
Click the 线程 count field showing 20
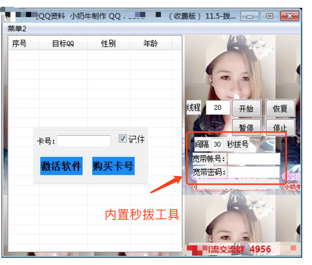[x=218, y=107]
